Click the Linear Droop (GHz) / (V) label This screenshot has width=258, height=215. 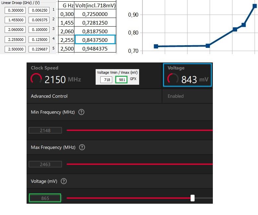pos(20,3)
